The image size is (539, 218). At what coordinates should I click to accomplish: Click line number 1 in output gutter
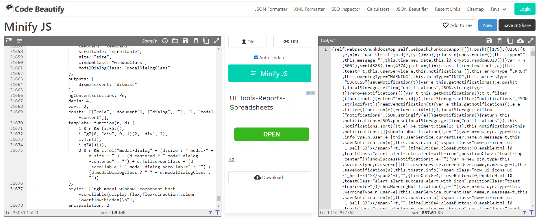point(325,49)
